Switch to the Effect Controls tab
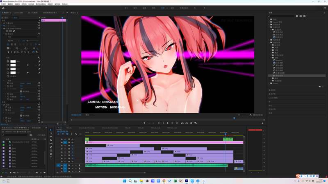The height and width of the screenshot is (184, 328). 6,13
